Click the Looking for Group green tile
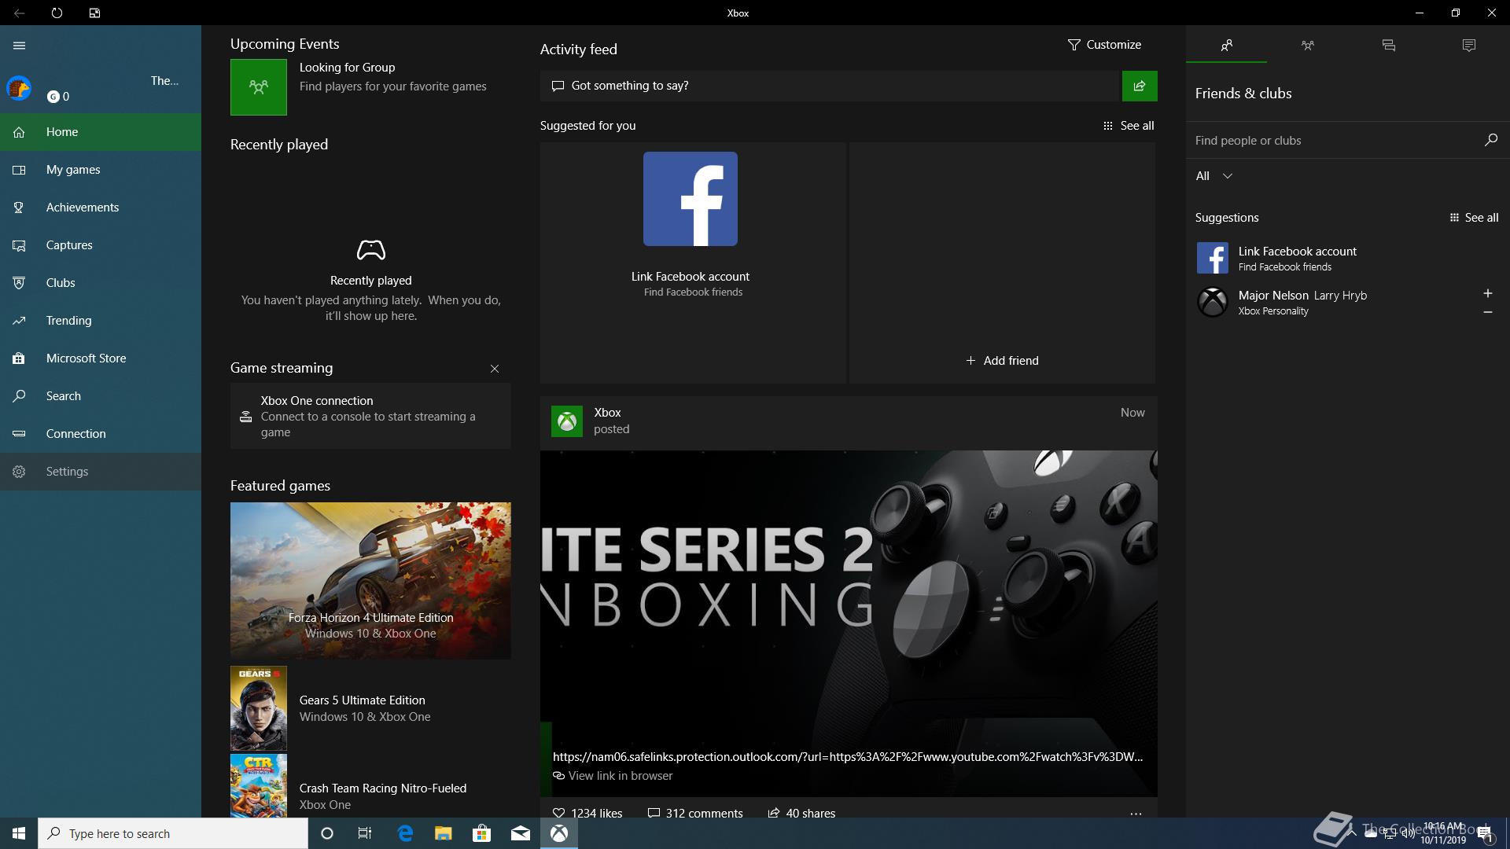Viewport: 1510px width, 849px height. [259, 87]
